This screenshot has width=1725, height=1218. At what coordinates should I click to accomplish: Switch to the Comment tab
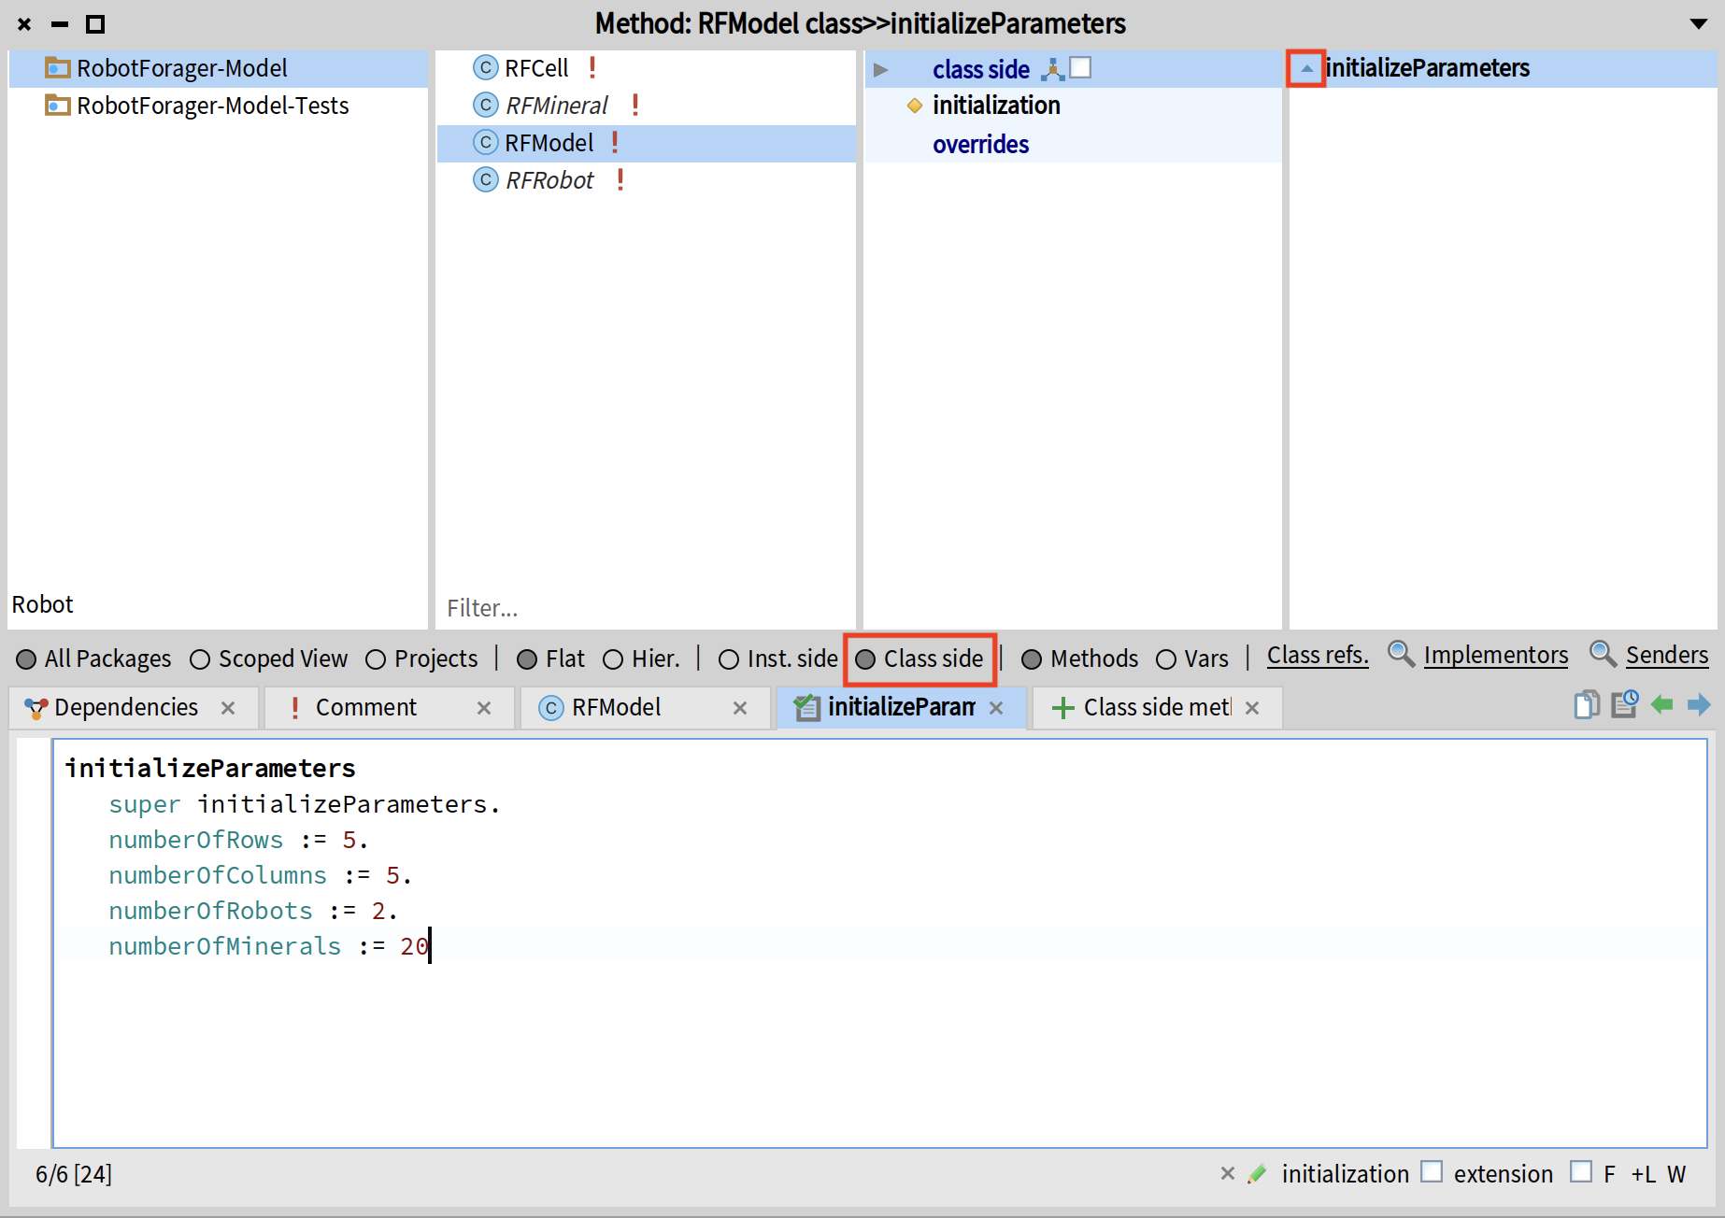click(365, 708)
